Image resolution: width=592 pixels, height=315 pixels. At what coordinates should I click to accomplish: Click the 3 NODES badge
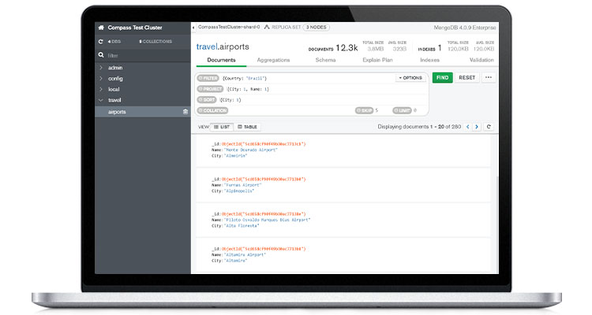(317, 27)
